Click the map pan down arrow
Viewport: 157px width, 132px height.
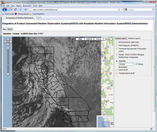pyautogui.click(x=8, y=44)
